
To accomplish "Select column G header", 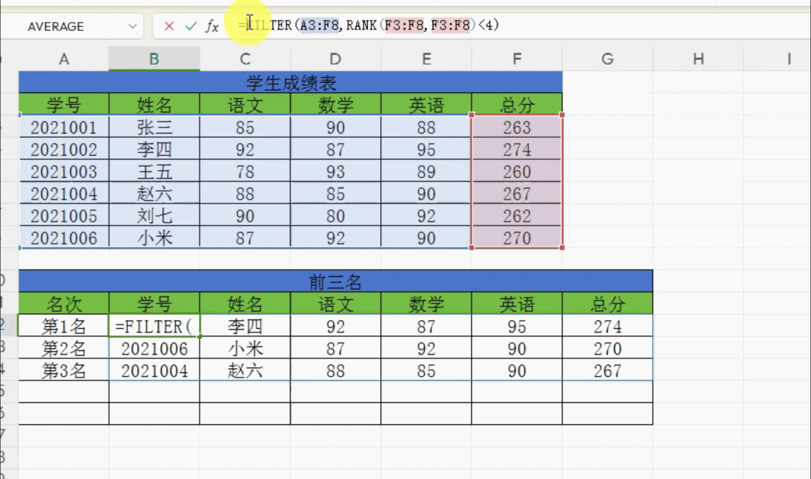I will (x=608, y=59).
